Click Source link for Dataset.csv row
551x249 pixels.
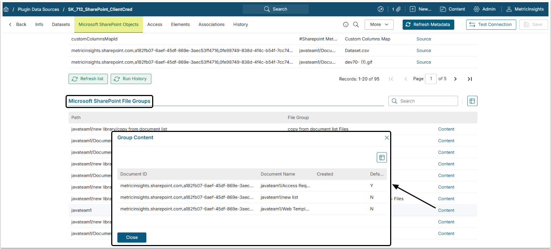click(x=423, y=51)
